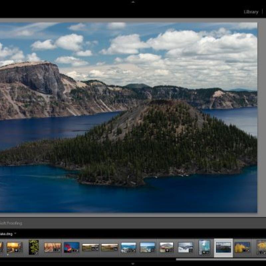Click the main crater lake island photo
The image size is (266, 266).
129,117
